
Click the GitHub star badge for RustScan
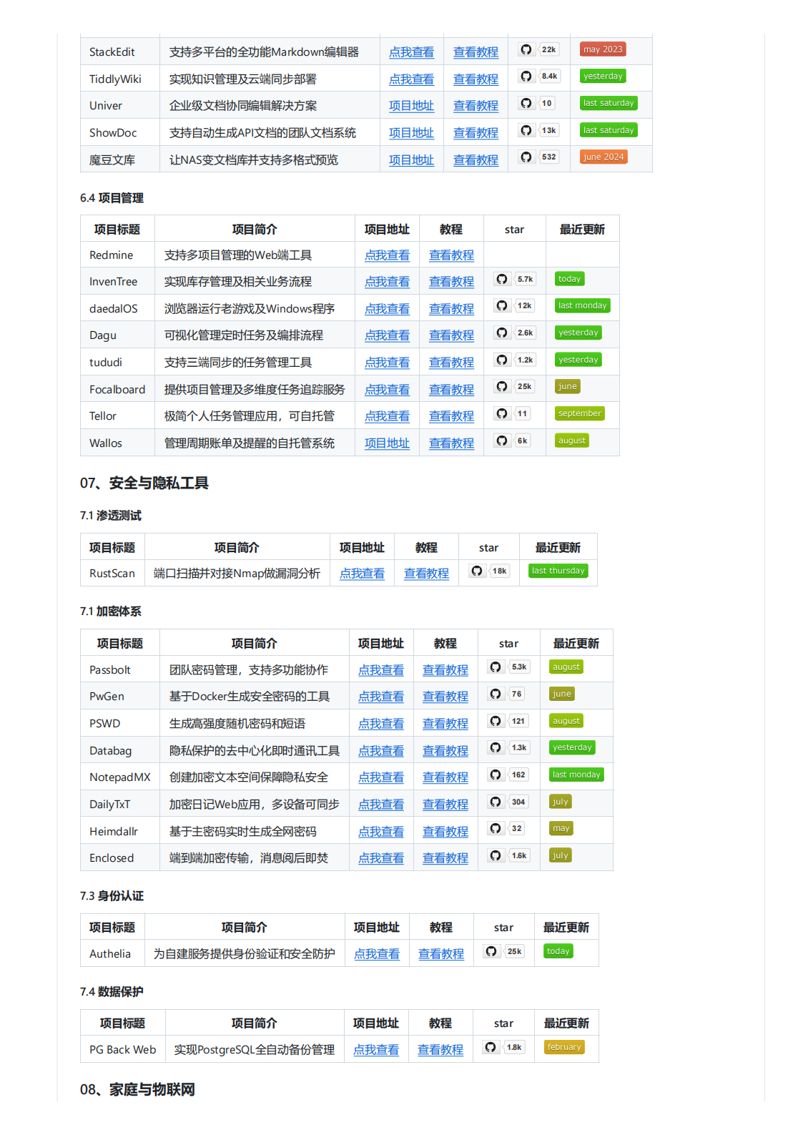tap(489, 571)
